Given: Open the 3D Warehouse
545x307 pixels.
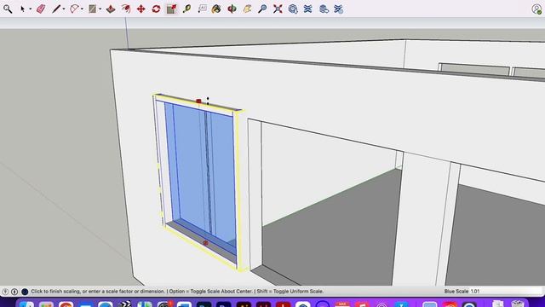Looking at the screenshot, I should click(x=293, y=9).
